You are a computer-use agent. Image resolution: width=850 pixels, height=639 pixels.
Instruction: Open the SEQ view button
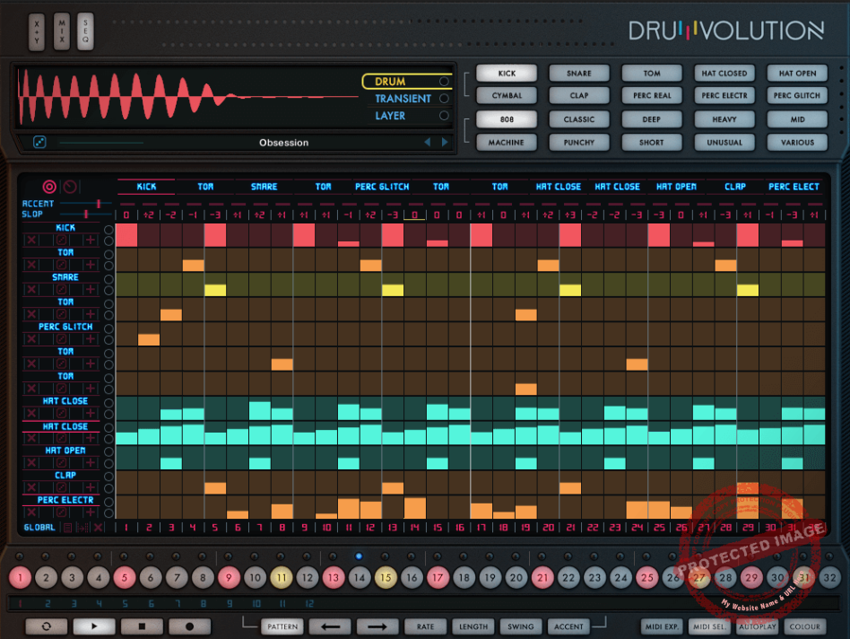(x=85, y=31)
